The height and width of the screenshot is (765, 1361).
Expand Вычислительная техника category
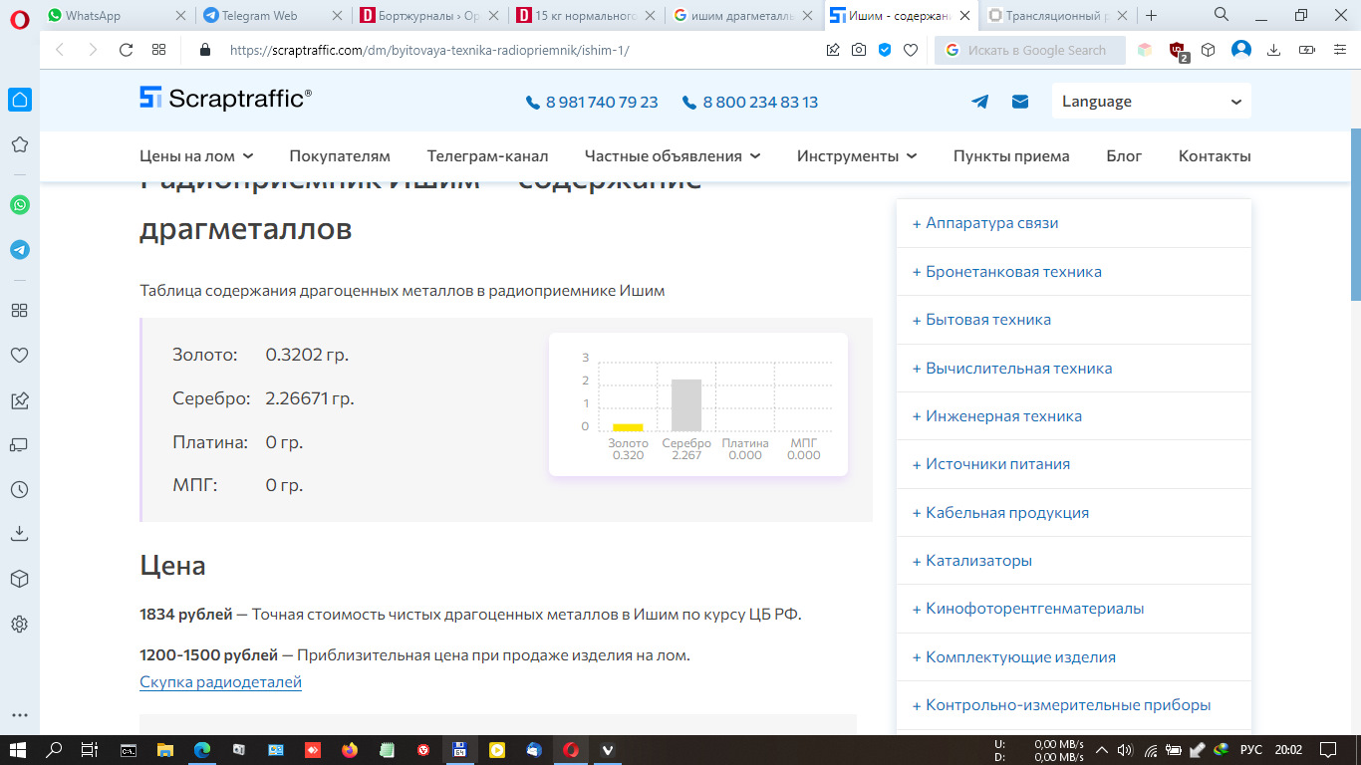[x=1073, y=368]
